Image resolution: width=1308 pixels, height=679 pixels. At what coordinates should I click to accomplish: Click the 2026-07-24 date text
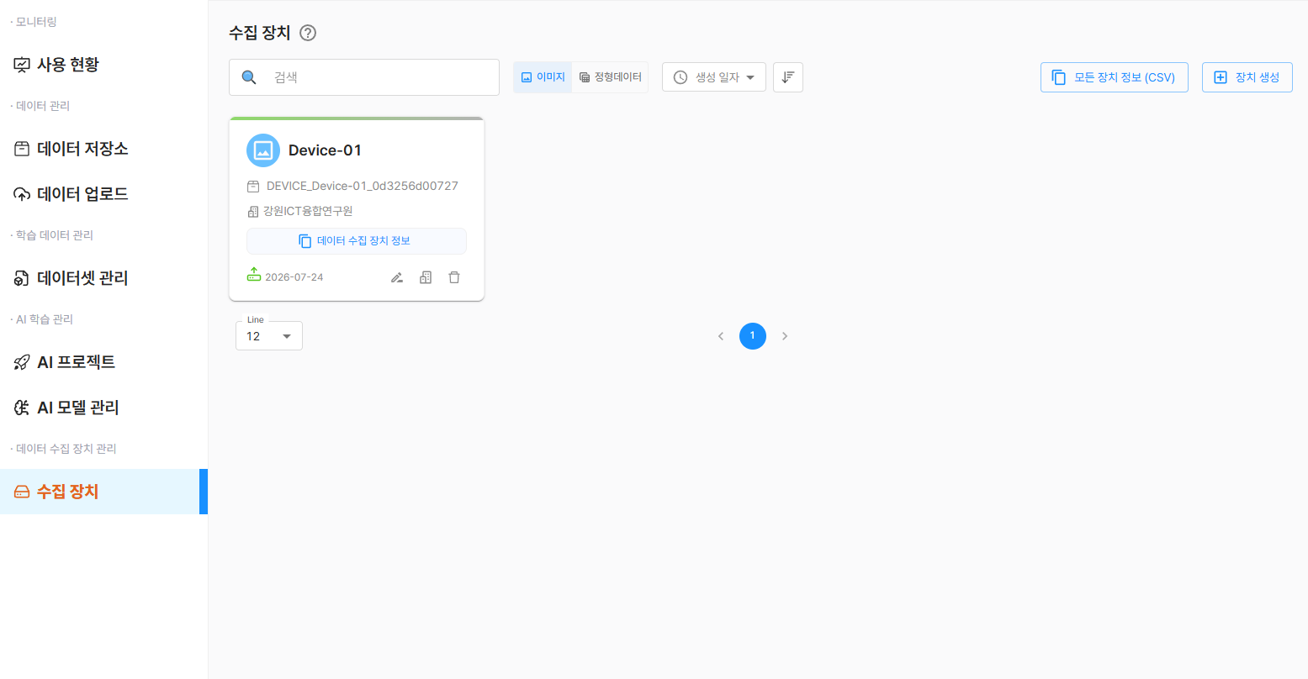tap(294, 277)
